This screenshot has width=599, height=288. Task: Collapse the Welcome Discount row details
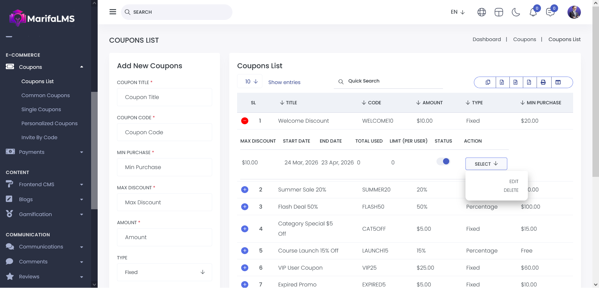coord(245,121)
